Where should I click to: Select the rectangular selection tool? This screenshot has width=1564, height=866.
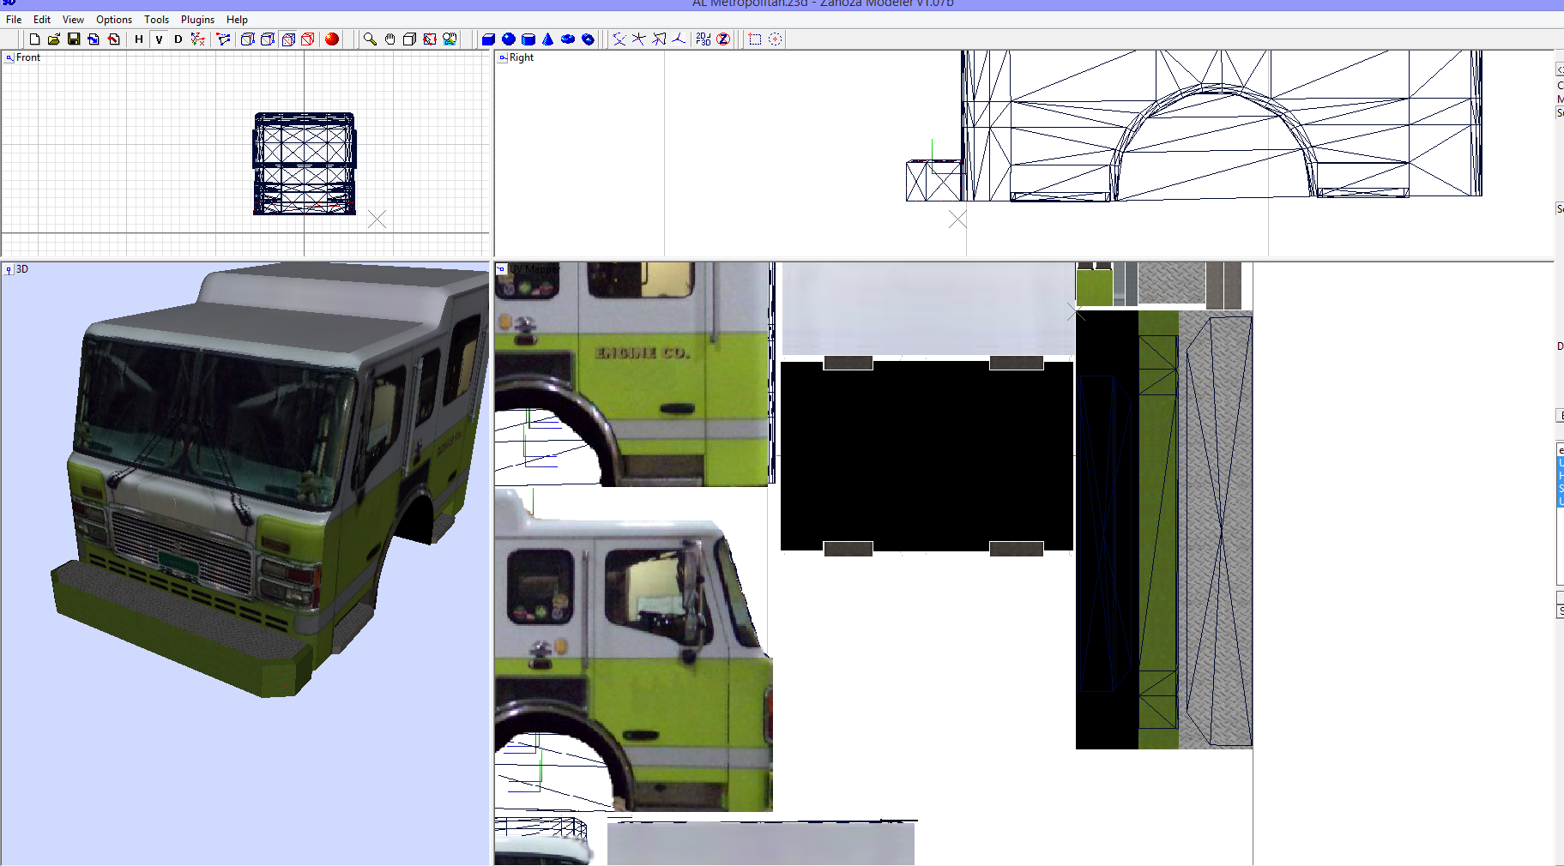(754, 39)
